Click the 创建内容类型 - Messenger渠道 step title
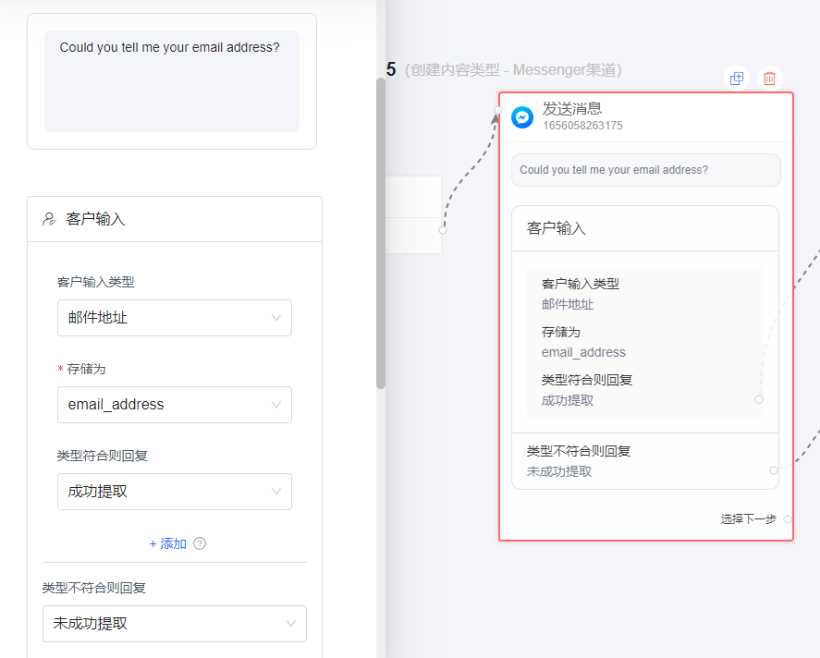 [513, 69]
